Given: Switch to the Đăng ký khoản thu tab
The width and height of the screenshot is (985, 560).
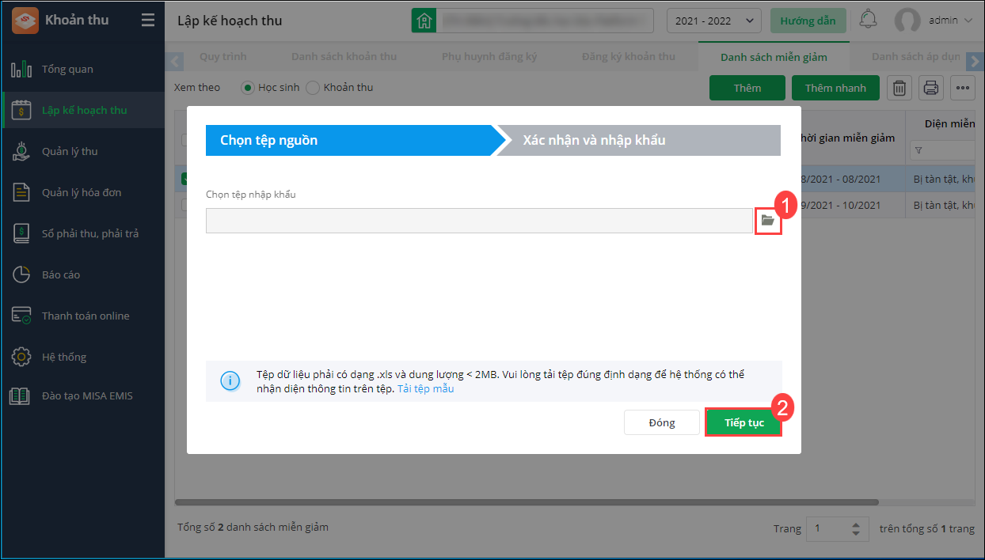Looking at the screenshot, I should pos(628,57).
